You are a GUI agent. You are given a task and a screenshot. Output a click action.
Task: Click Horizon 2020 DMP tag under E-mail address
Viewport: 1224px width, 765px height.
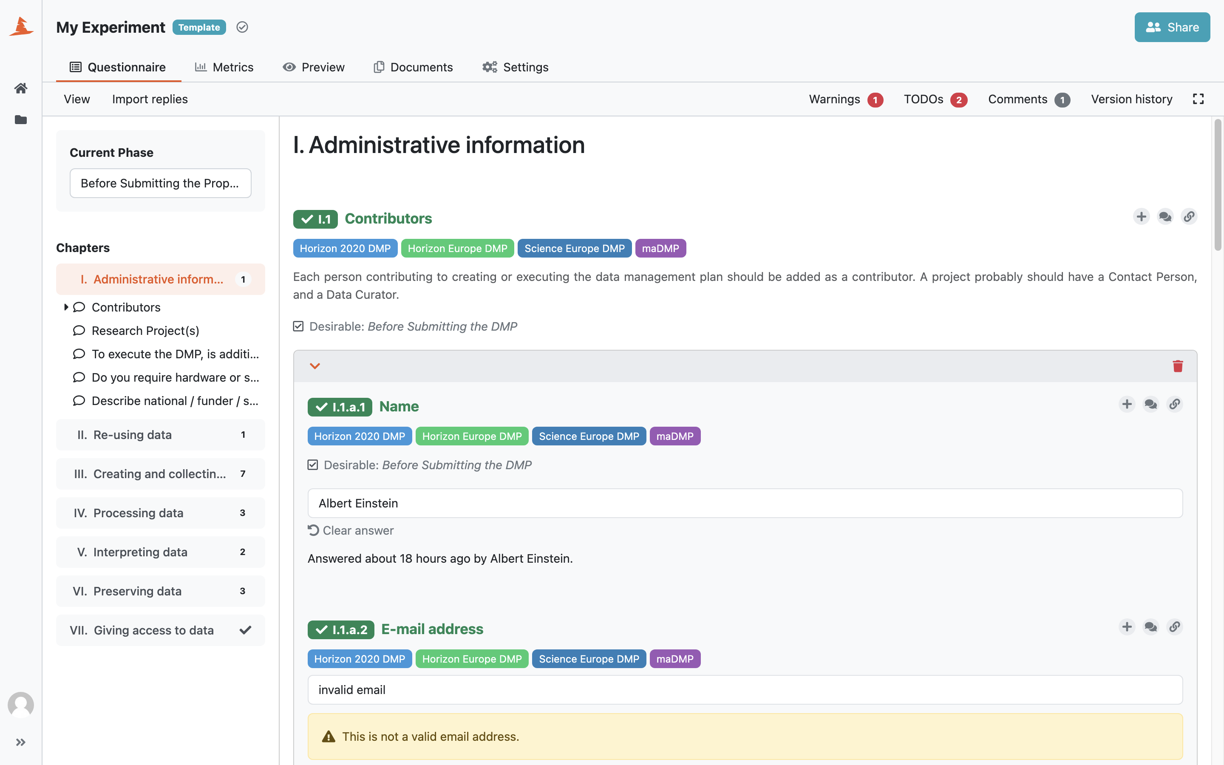click(x=360, y=659)
